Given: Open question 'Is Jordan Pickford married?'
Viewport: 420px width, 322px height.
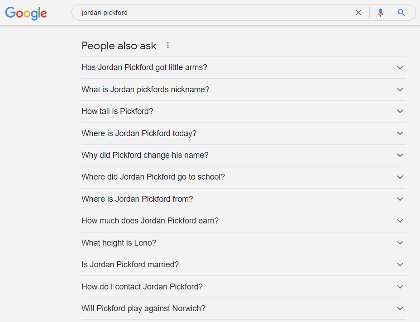Looking at the screenshot, I should [244, 265].
